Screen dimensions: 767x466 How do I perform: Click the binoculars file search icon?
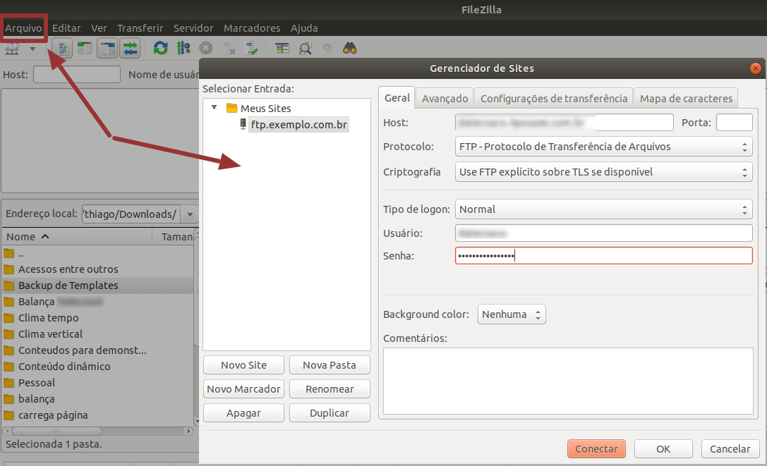[350, 48]
